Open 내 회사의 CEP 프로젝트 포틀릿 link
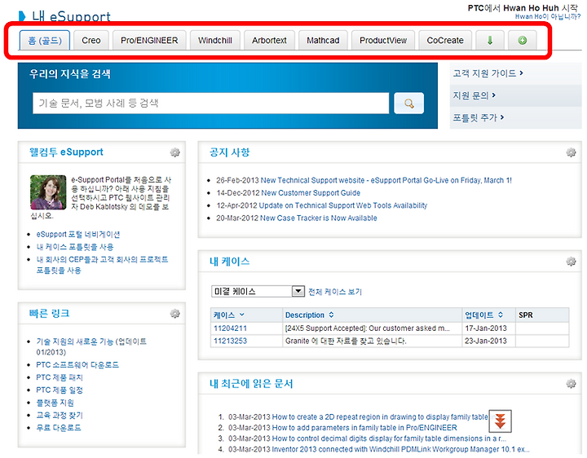The width and height of the screenshot is (587, 458). pos(102,265)
